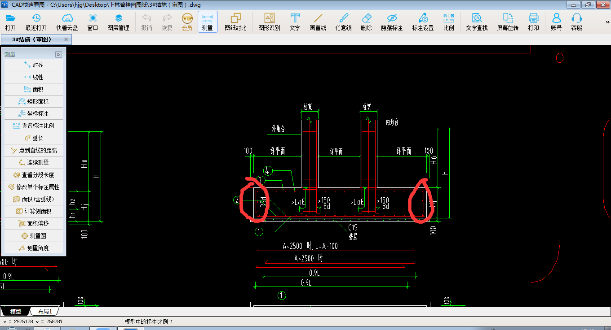
Task: Redo with the 恢复 arrow
Action: 167,22
